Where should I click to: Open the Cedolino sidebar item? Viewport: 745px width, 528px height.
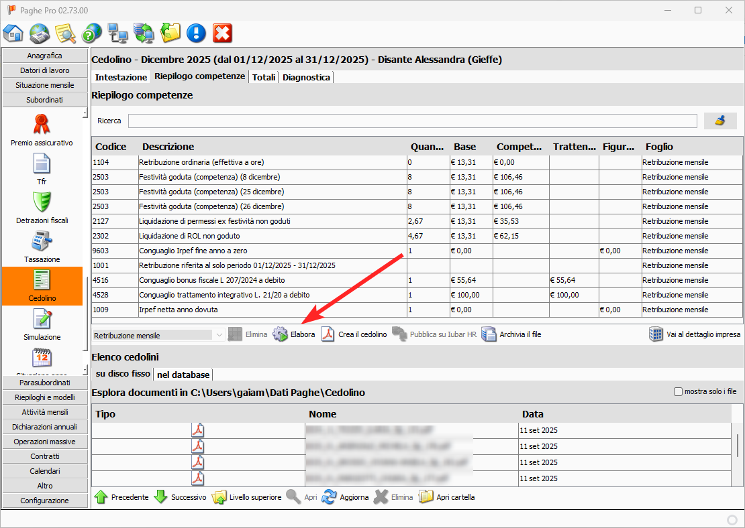[x=42, y=286]
